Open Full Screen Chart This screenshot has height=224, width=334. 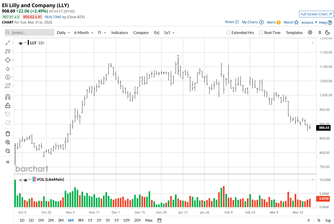(316, 14)
